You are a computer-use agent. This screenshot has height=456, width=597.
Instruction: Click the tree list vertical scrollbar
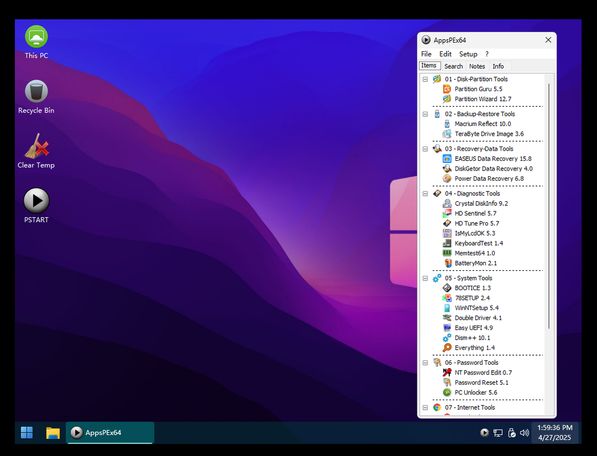[548, 206]
